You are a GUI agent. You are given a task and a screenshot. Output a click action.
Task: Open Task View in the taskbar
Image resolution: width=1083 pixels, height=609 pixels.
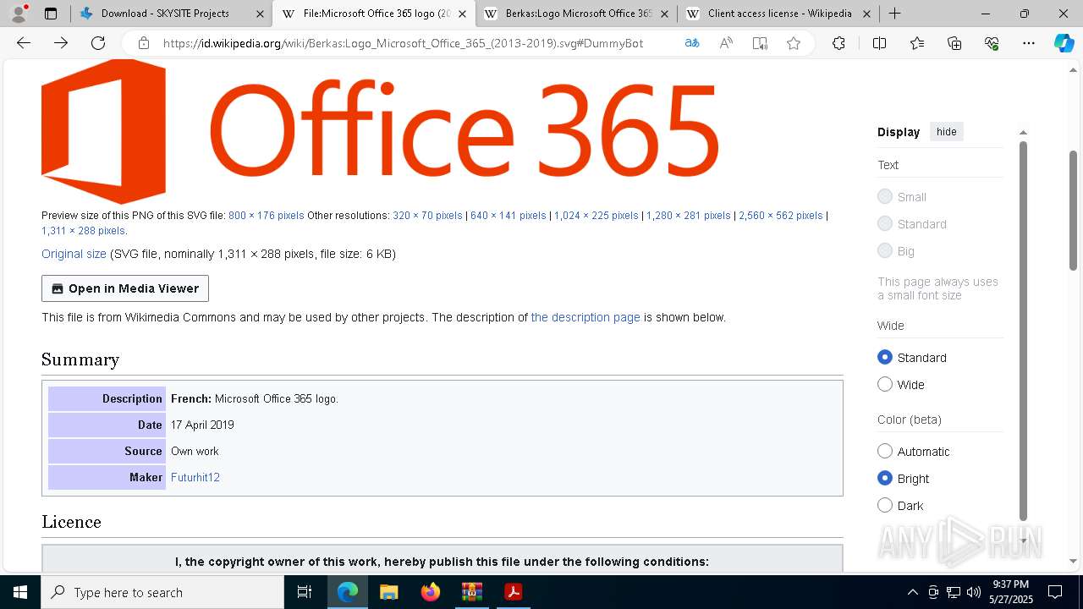click(305, 592)
